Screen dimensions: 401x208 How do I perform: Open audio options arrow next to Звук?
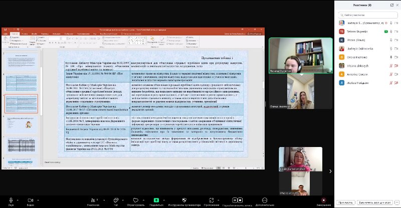tap(18, 200)
